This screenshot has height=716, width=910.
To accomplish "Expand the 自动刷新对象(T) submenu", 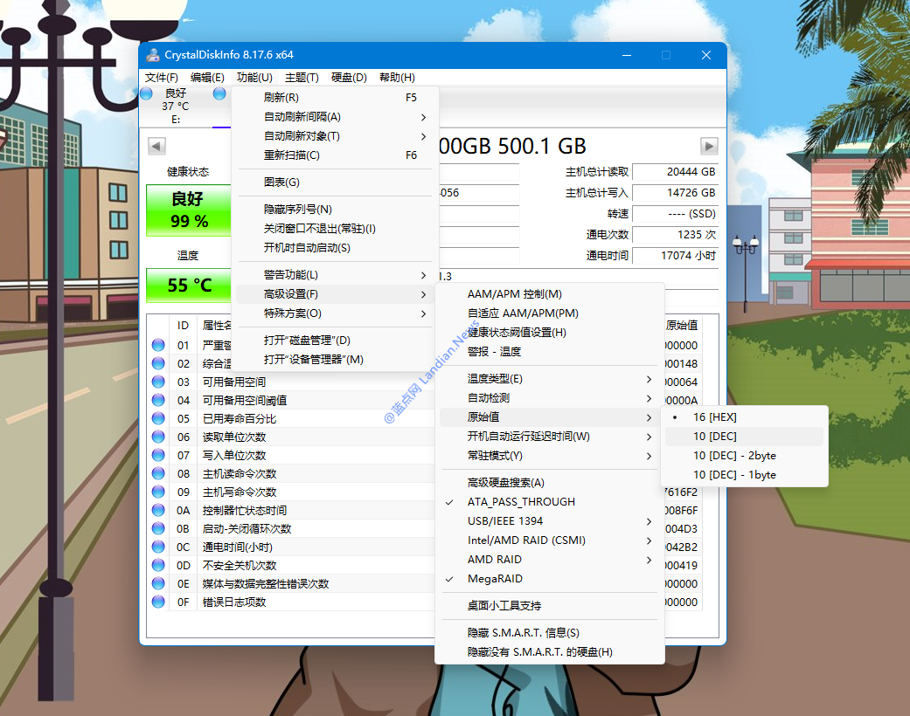I will pos(335,136).
